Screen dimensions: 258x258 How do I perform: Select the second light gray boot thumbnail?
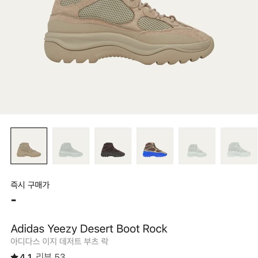71,146
